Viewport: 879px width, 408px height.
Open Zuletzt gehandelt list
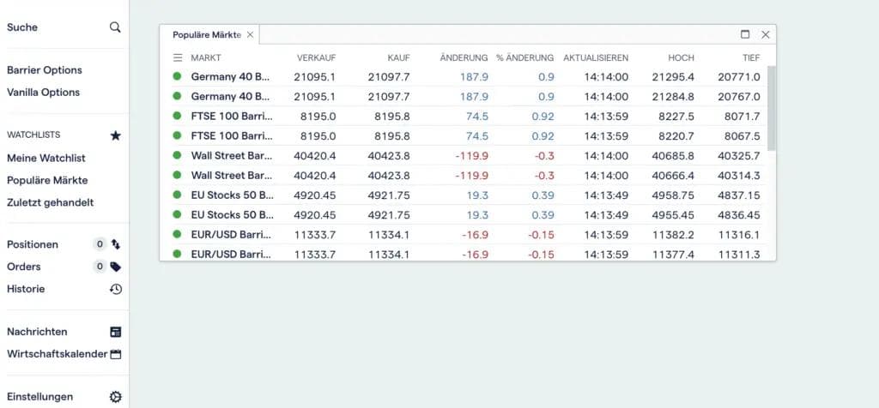coord(51,203)
